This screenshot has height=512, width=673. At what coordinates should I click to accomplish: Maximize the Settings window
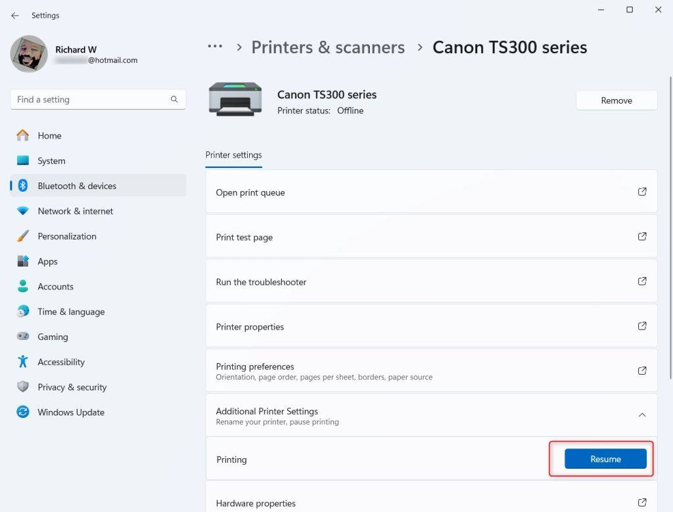point(630,9)
